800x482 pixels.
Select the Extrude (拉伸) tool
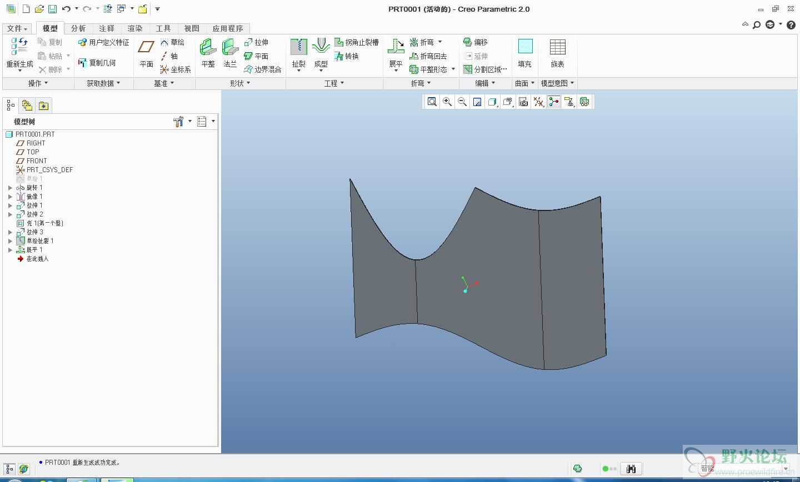coord(256,42)
